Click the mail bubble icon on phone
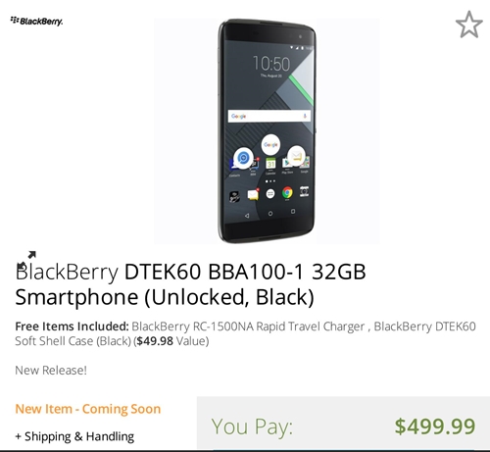Viewport: 490px width, 452px height. pos(296,156)
